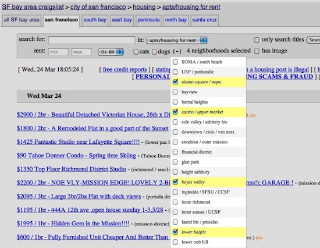
Task: Click the Search button
Action: click(x=313, y=40)
